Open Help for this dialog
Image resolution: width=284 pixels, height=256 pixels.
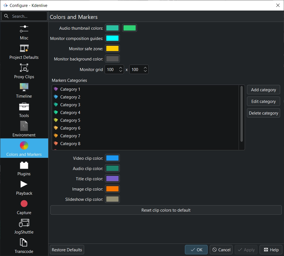point(271,250)
